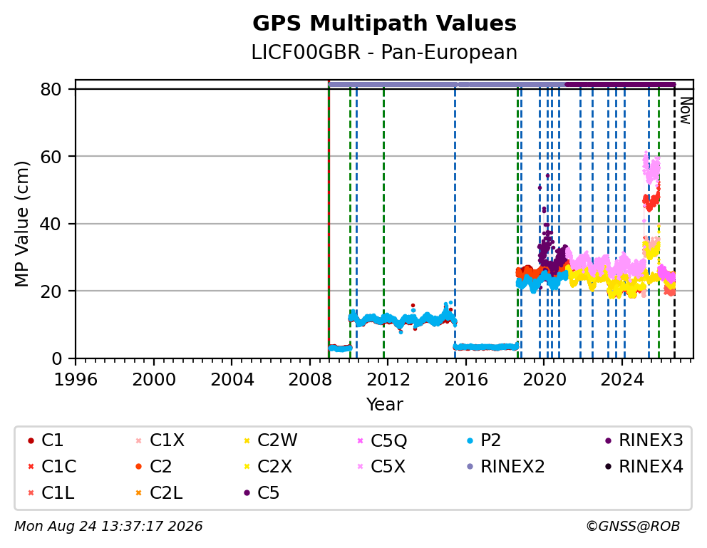
Task: Select the C1X legend entry
Action: click(160, 440)
